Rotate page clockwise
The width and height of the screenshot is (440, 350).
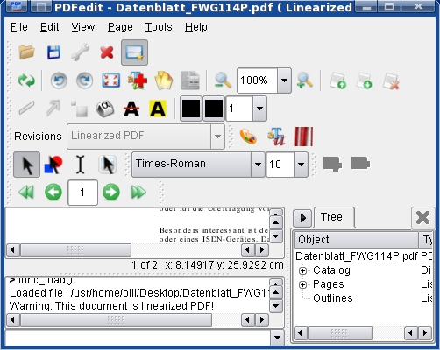[x=85, y=80]
